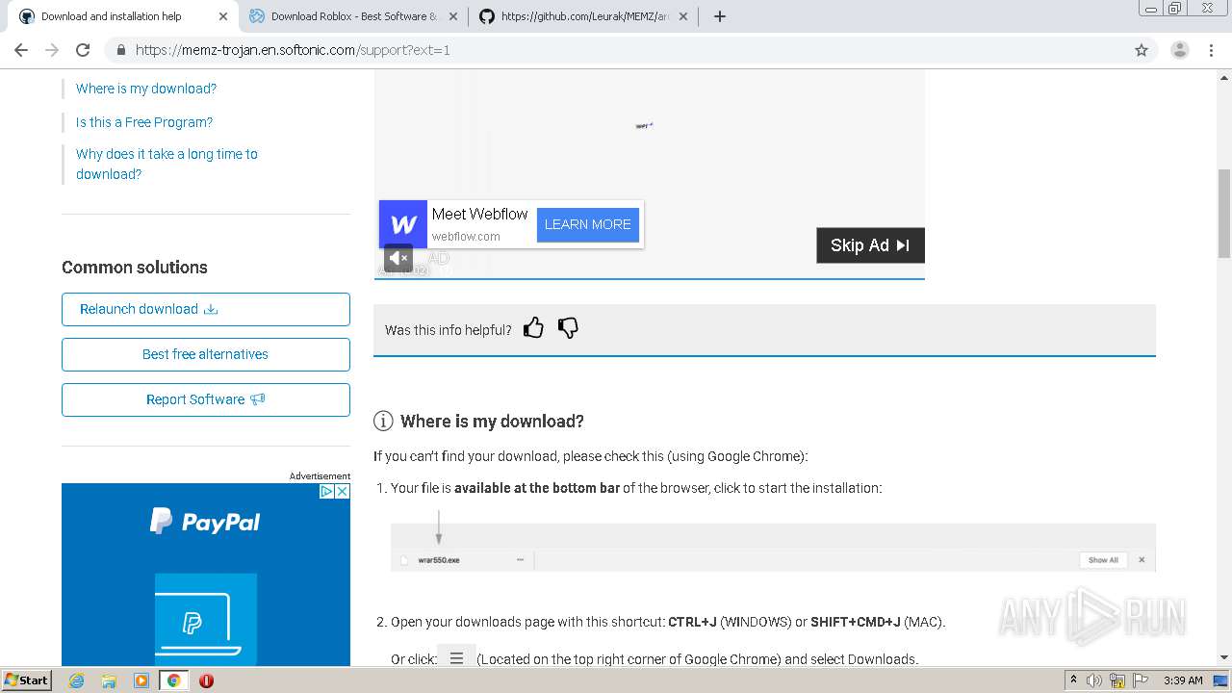Launch Internet Explorer from the taskbar
The image size is (1232, 693).
[x=76, y=680]
